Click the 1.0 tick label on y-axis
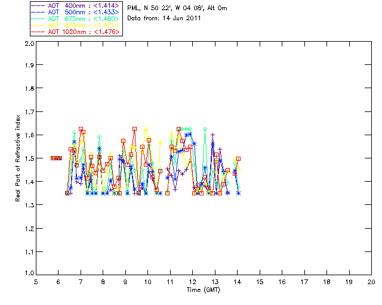 tap(28, 274)
